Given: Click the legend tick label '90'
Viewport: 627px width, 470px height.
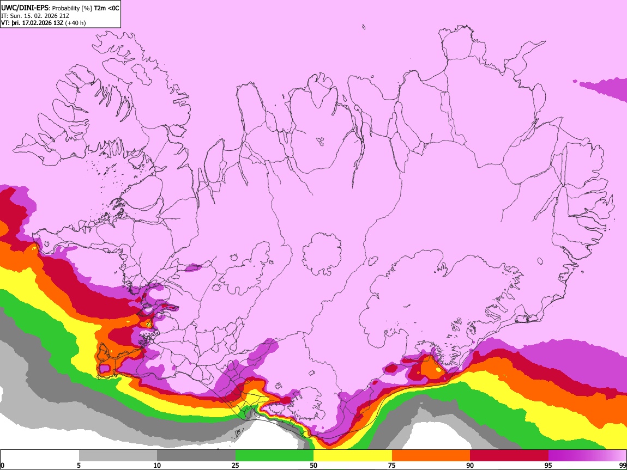Looking at the screenshot, I should [x=470, y=466].
